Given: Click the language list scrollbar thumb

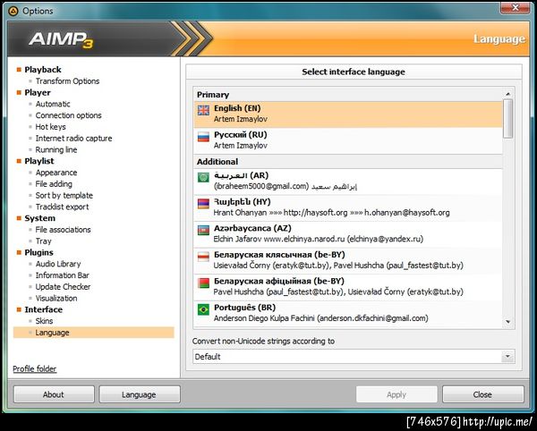Looking at the screenshot, I should tap(507, 119).
